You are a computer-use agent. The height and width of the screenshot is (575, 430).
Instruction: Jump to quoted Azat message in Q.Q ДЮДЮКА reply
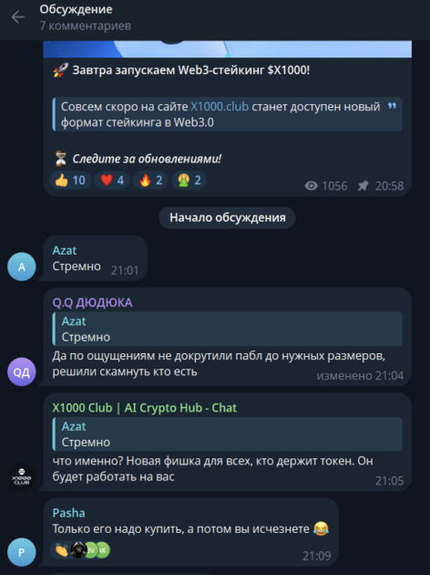point(227,329)
